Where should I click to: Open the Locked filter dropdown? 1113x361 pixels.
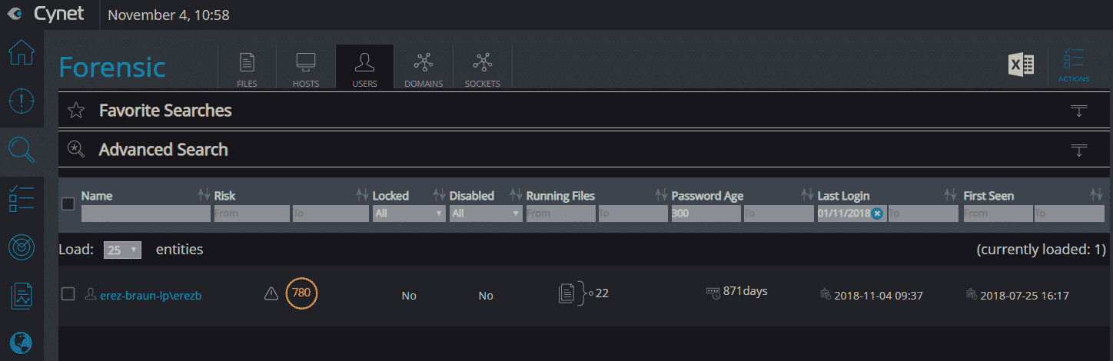pyautogui.click(x=409, y=214)
